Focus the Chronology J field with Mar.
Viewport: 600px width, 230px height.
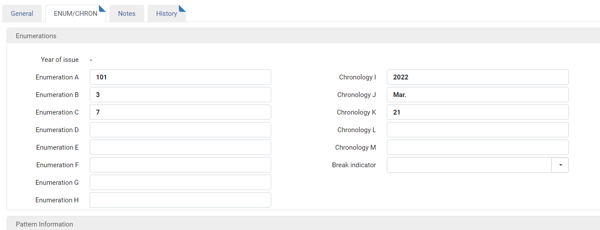coord(478,95)
